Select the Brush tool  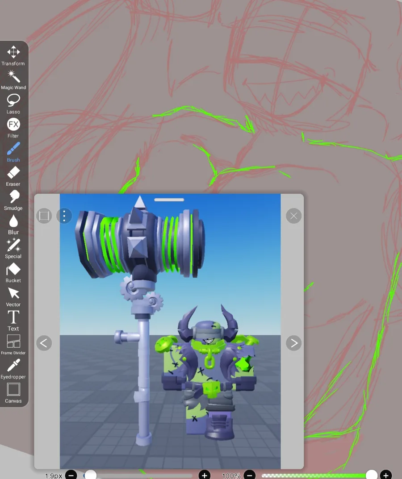pyautogui.click(x=13, y=152)
